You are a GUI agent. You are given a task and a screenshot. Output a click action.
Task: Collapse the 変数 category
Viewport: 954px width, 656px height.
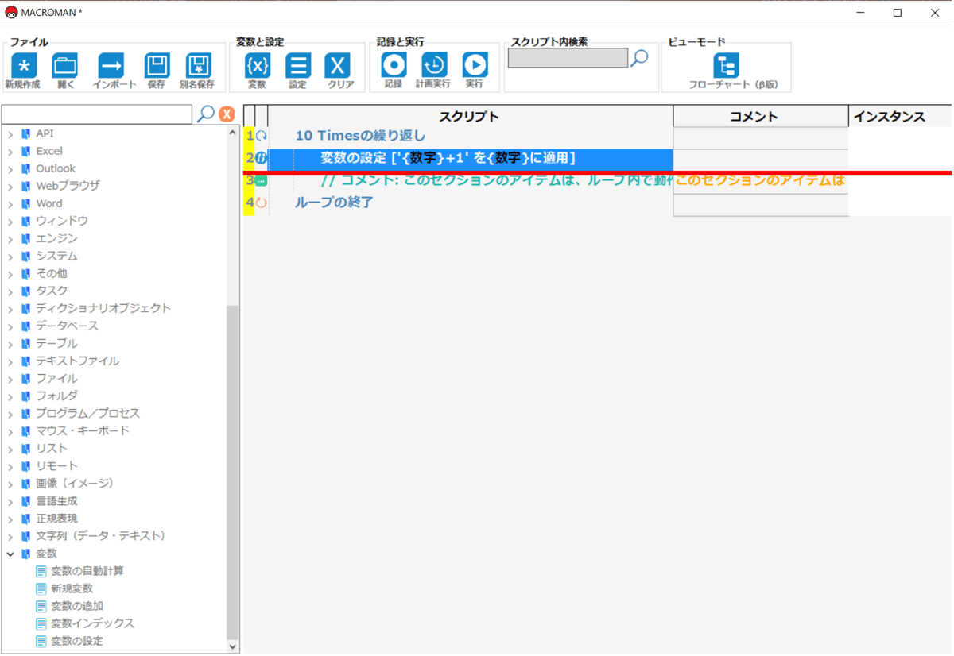point(10,554)
